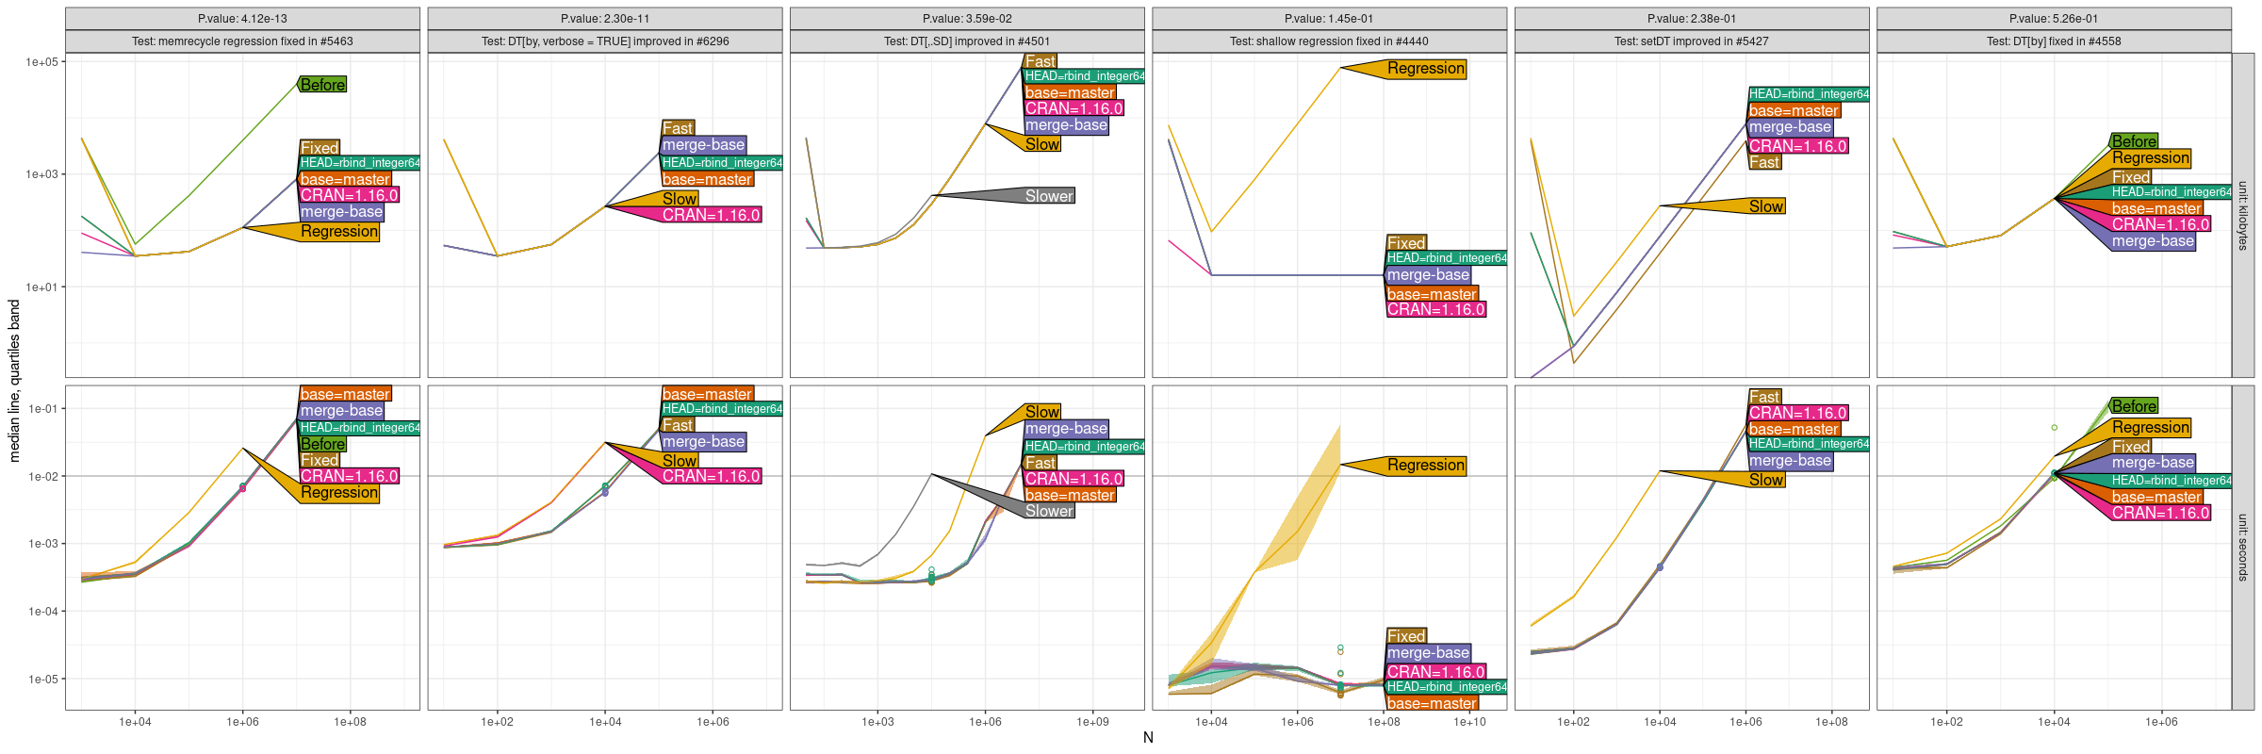Click 'Regression' label in memrecycle seconds panel

339,493
